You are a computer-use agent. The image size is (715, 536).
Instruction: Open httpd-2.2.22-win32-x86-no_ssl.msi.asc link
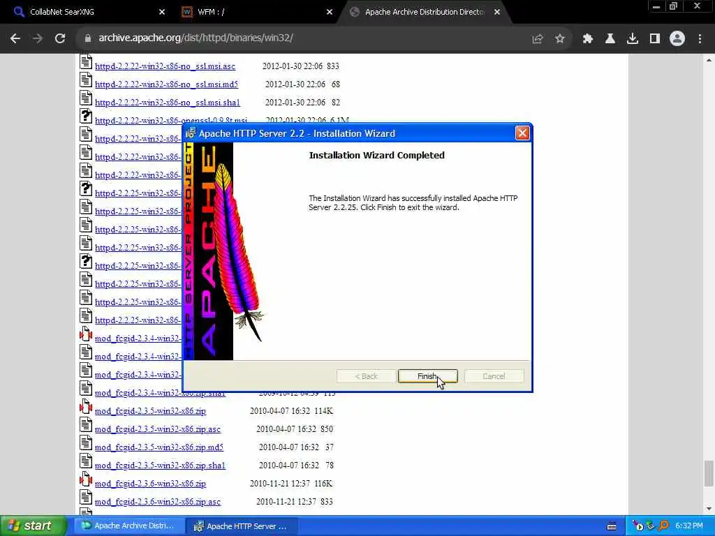[x=165, y=66]
